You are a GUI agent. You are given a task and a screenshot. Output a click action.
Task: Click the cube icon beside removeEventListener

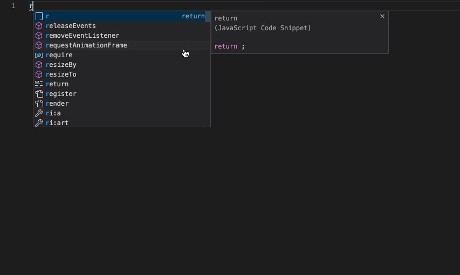pos(39,36)
